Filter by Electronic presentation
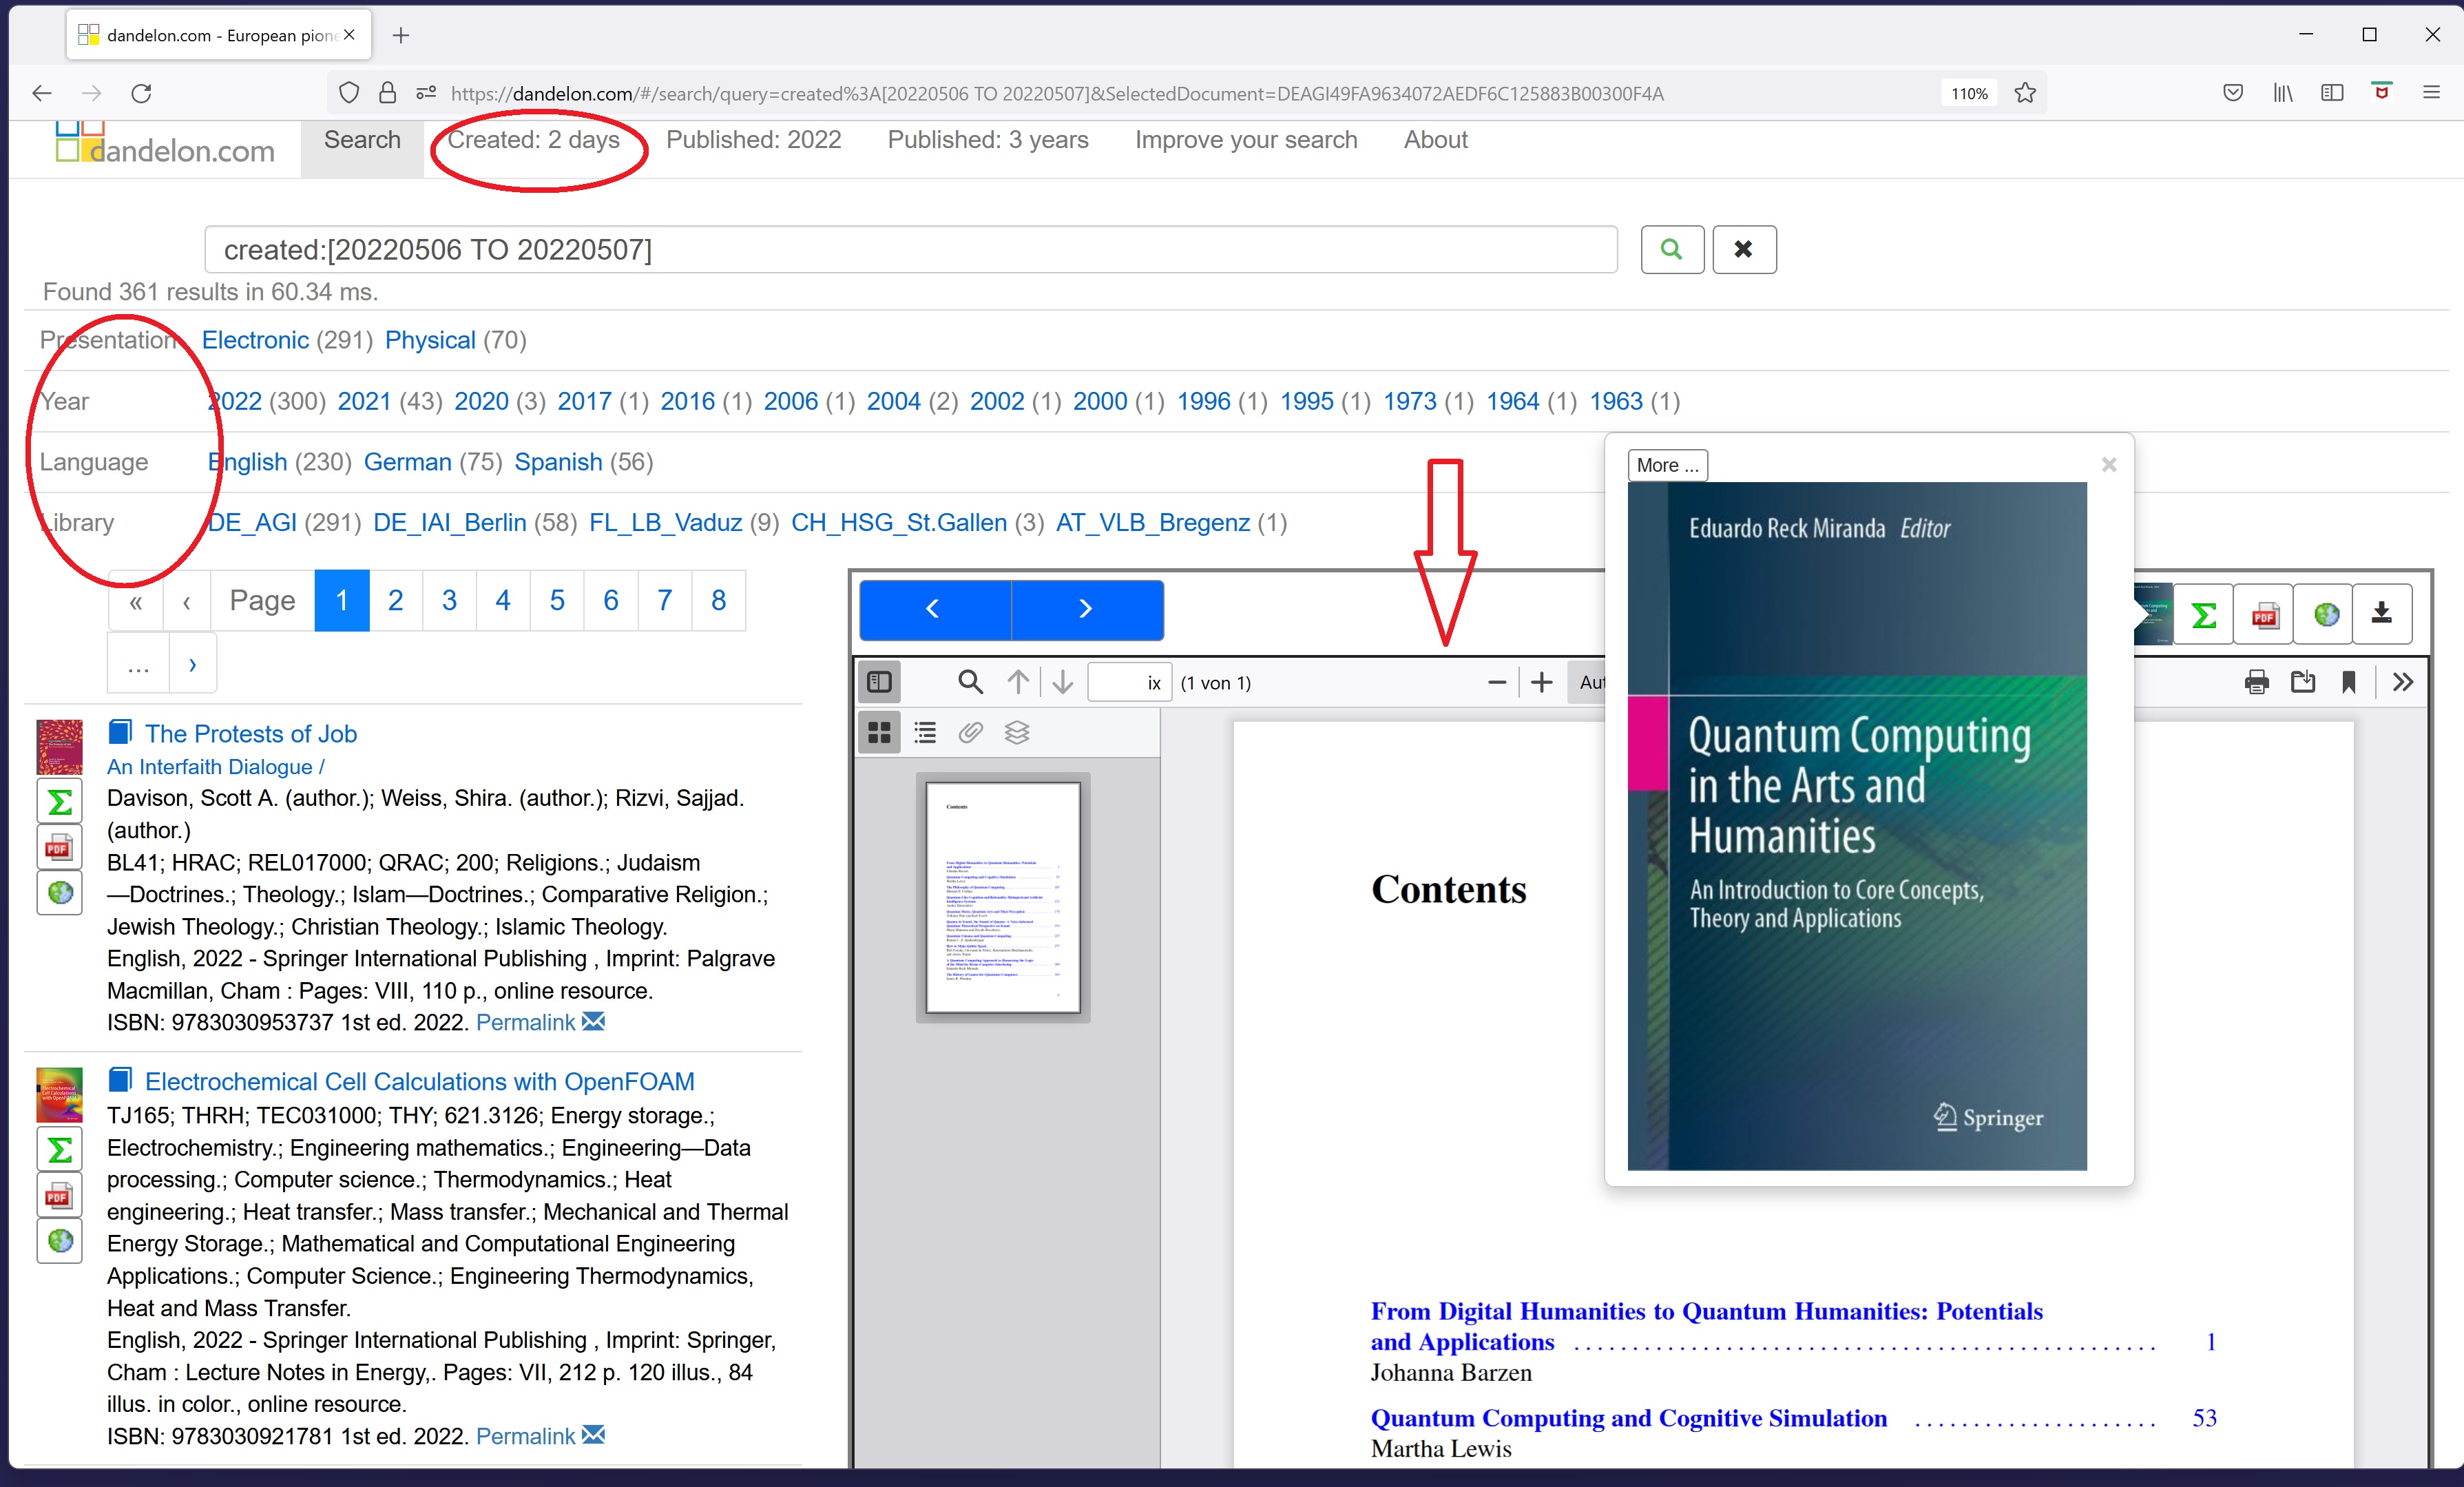Screen dimensions: 2464x1487 255,340
